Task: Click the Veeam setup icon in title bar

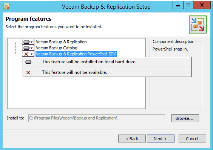Action: (x=6, y=6)
